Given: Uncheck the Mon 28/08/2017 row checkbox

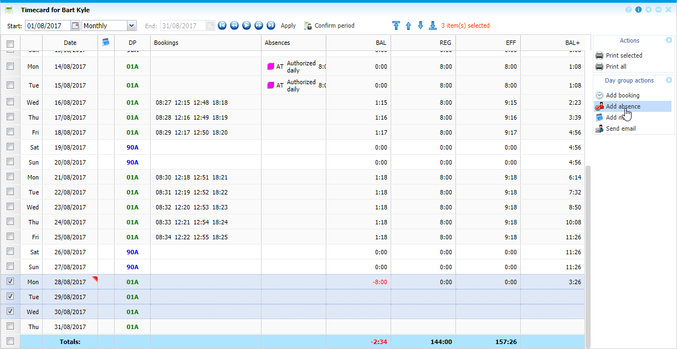Looking at the screenshot, I should coord(11,281).
